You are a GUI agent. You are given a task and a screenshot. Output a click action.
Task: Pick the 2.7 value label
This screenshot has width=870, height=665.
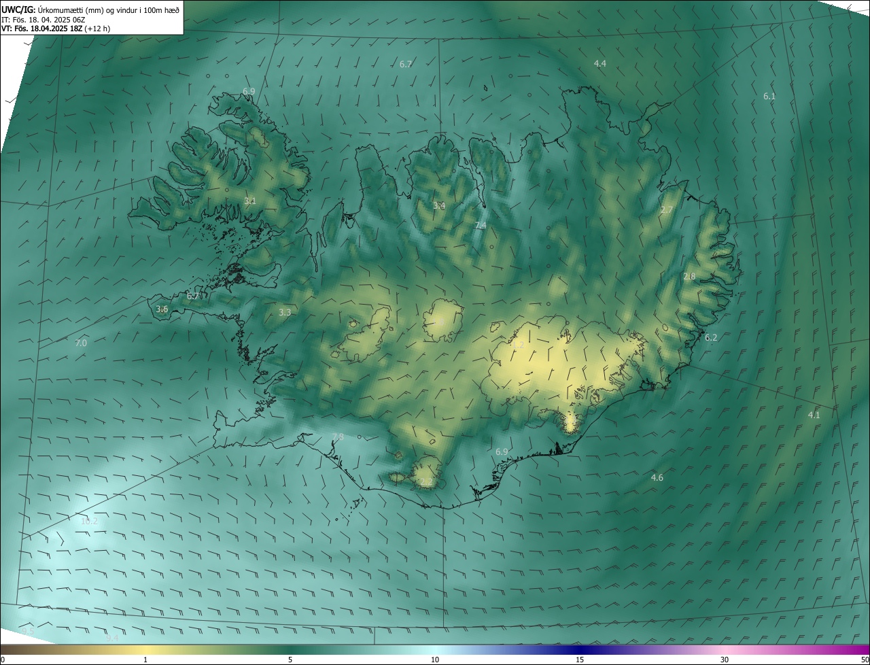pyautogui.click(x=666, y=210)
